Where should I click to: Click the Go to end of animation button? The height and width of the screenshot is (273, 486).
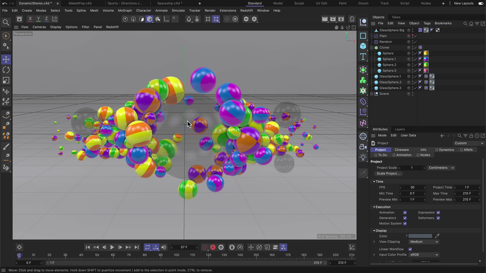136,247
